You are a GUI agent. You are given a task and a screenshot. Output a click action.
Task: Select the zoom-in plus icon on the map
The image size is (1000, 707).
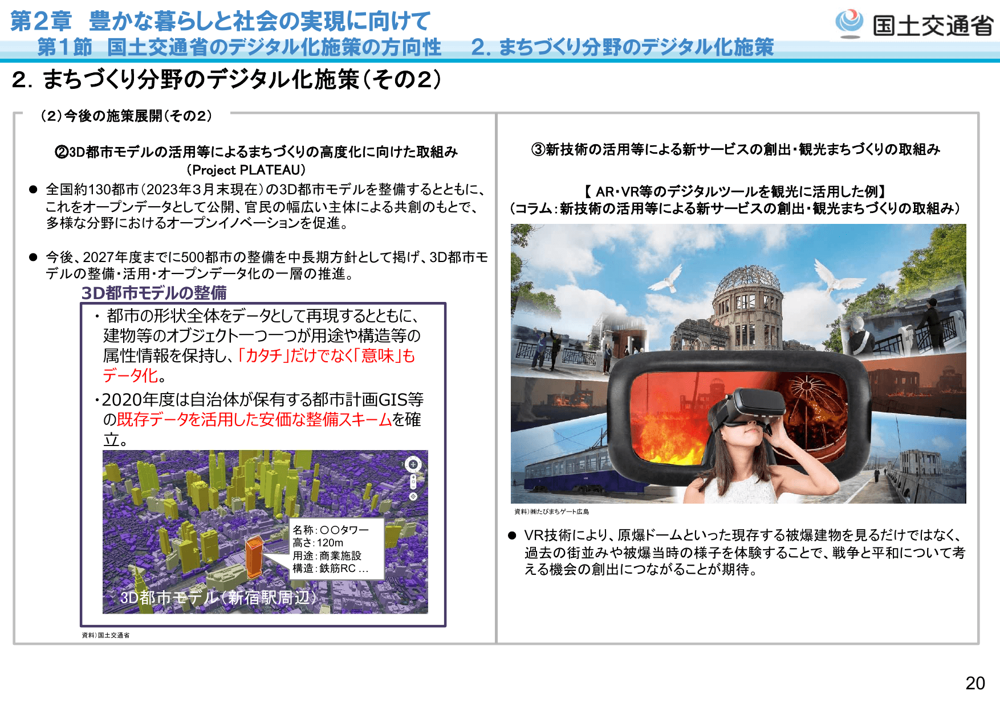413,477
